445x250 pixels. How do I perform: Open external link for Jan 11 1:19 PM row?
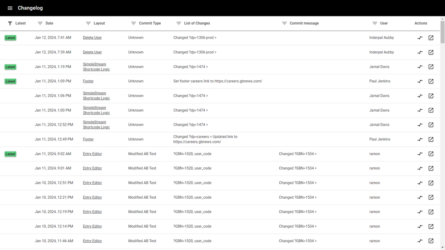431,67
